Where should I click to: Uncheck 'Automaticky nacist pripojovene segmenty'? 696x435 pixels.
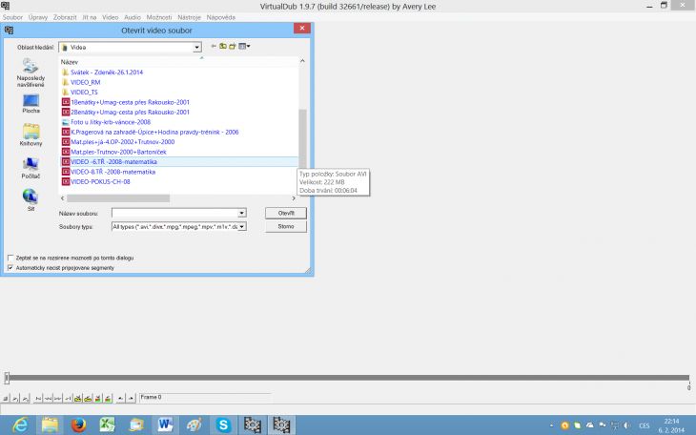10,268
